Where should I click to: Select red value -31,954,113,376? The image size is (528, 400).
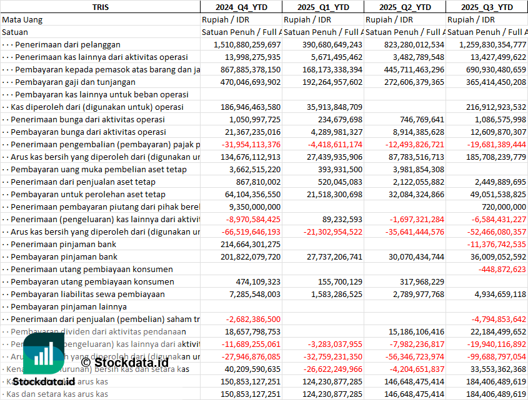(251, 144)
